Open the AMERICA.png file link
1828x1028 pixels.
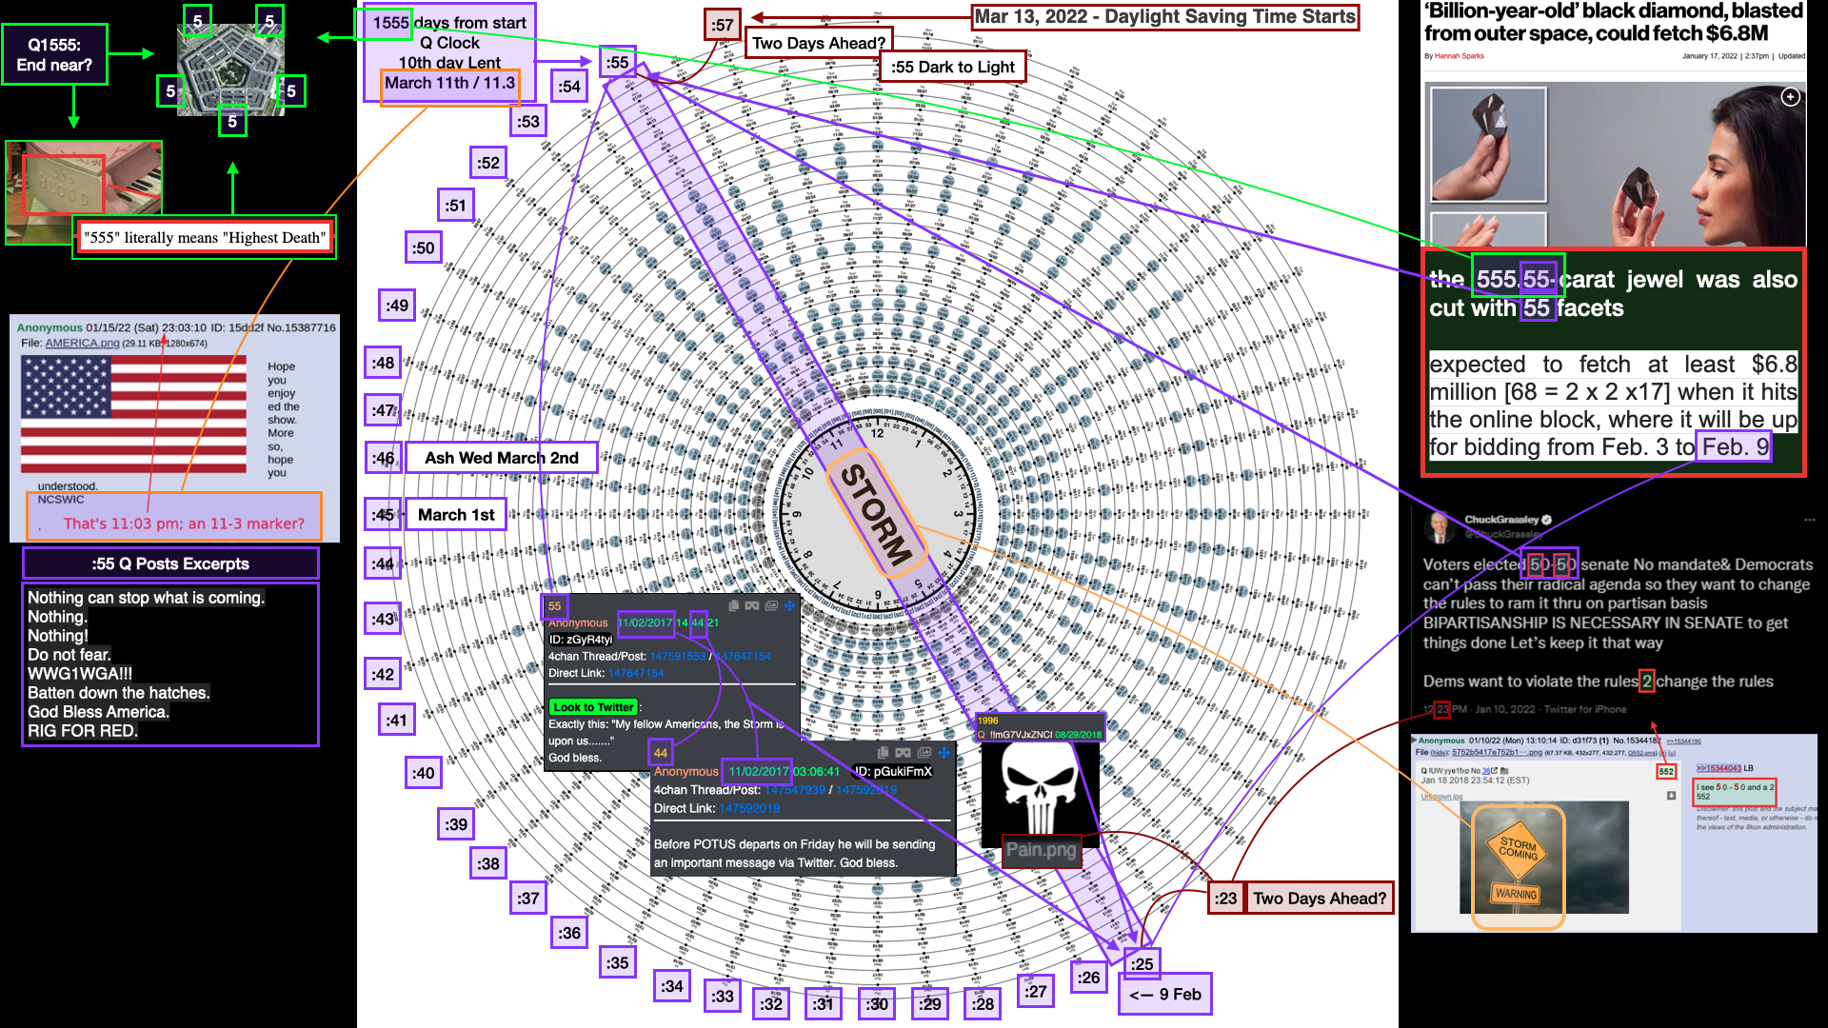82,344
